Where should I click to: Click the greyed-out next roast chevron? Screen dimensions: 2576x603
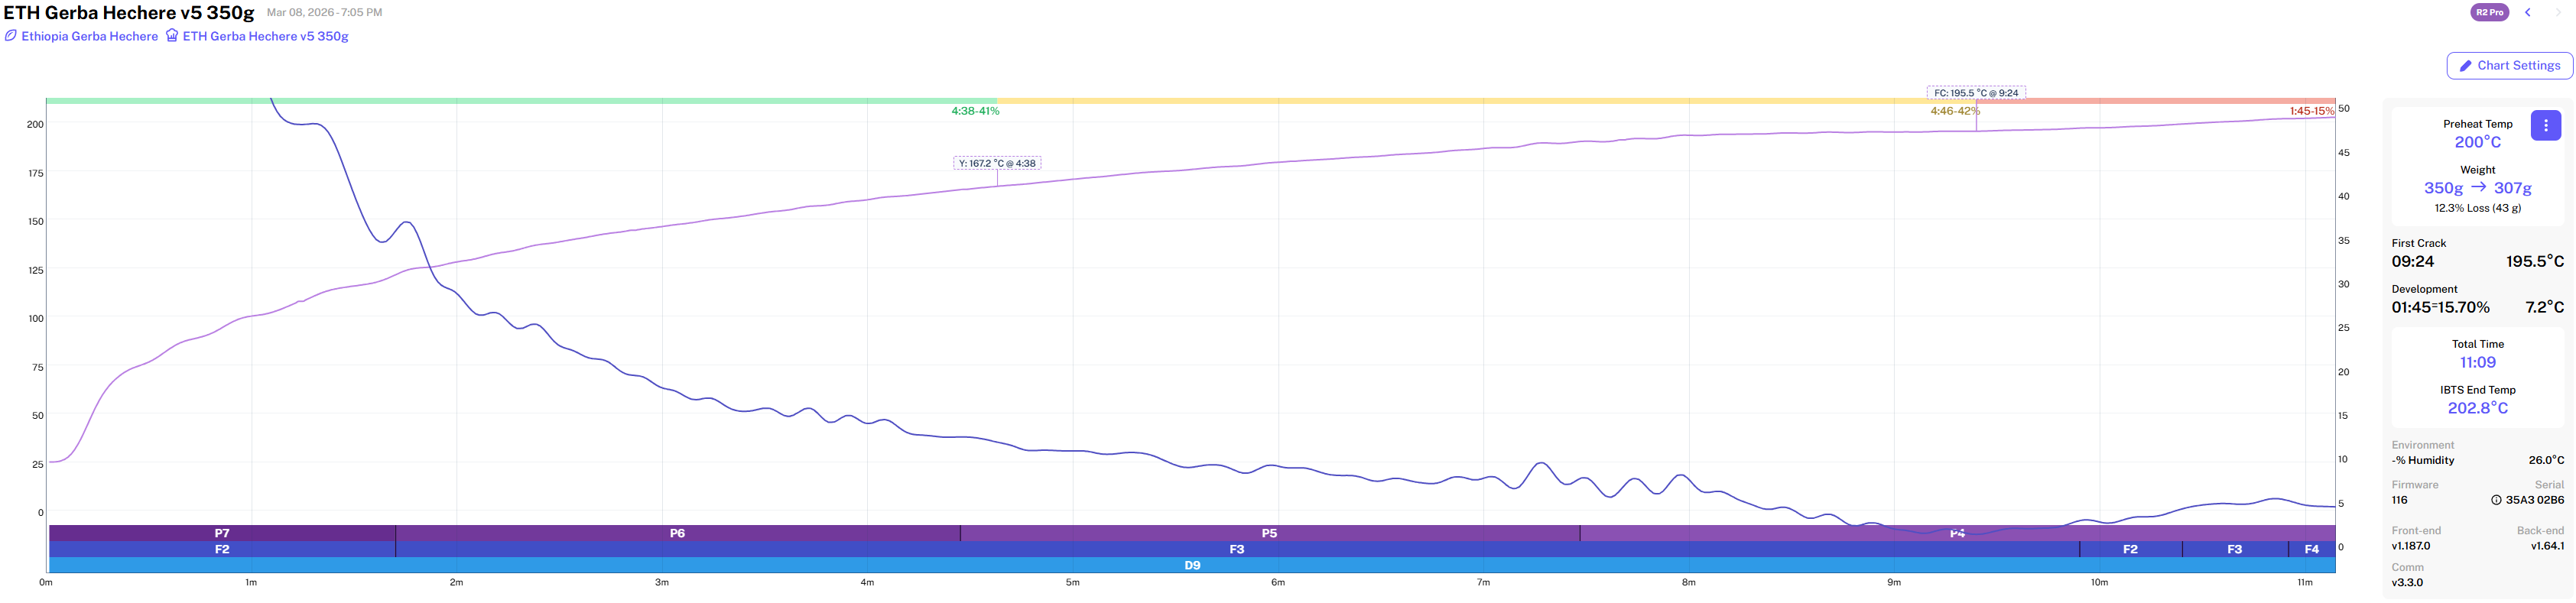(x=2559, y=13)
